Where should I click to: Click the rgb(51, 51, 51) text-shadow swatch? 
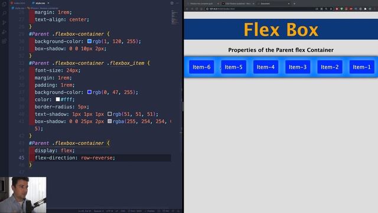(x=109, y=114)
